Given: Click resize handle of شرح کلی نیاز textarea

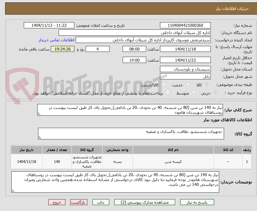Looking at the screenshot, I should click(39, 114).
